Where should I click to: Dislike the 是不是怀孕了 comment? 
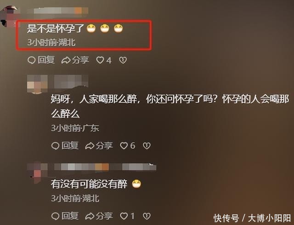pos(123,60)
